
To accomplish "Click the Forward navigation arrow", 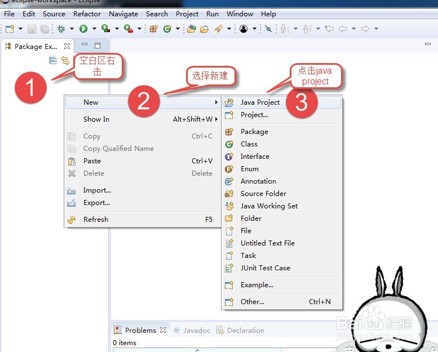I will pyautogui.click(x=365, y=29).
